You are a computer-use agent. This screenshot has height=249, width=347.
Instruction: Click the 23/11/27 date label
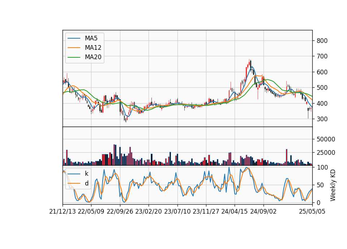(x=206, y=212)
